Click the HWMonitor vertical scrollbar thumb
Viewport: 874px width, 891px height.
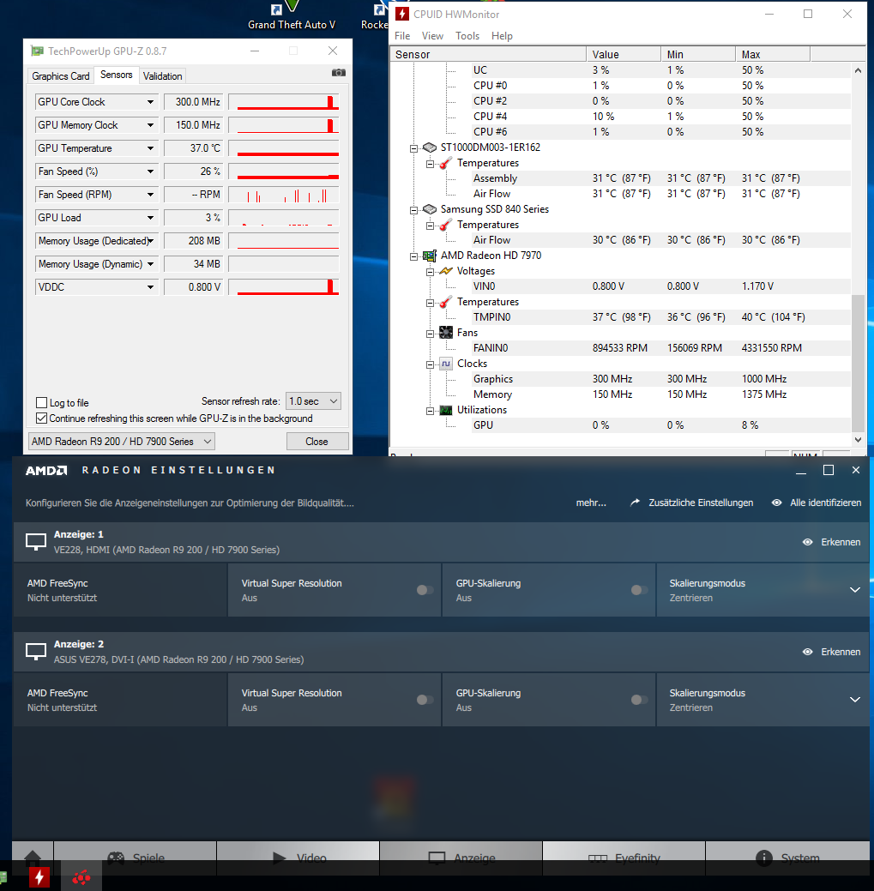point(858,364)
